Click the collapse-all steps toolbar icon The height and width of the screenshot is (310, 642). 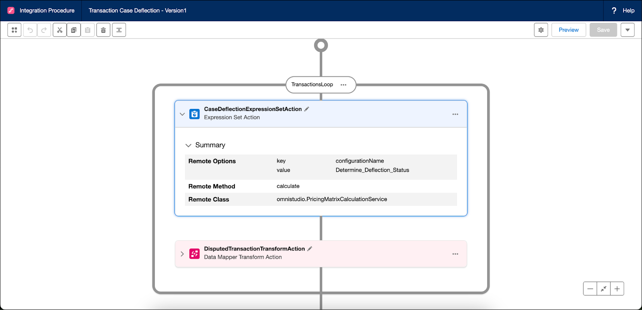pos(119,30)
